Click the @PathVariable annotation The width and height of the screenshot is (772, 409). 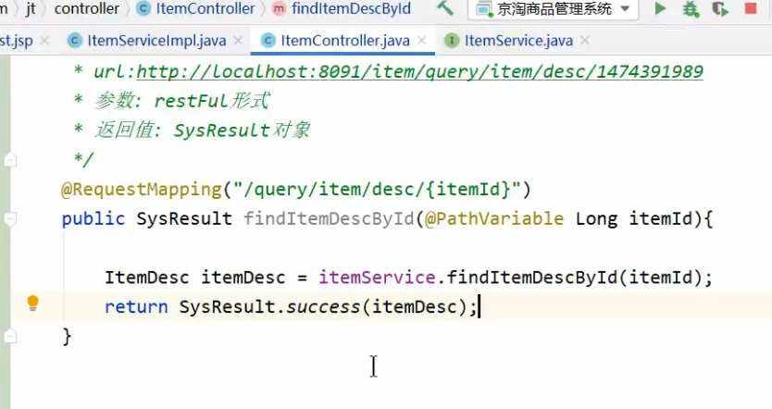click(493, 218)
